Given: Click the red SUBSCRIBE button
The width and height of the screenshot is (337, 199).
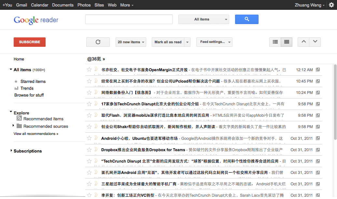Looking at the screenshot, I should click(x=30, y=42).
